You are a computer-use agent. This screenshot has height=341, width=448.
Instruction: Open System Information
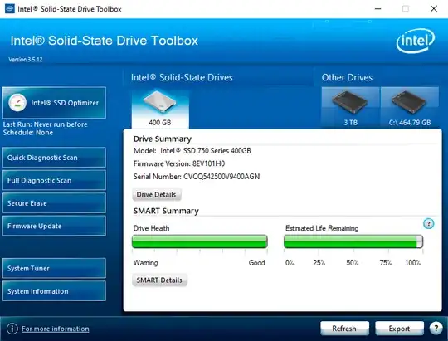[54, 291]
